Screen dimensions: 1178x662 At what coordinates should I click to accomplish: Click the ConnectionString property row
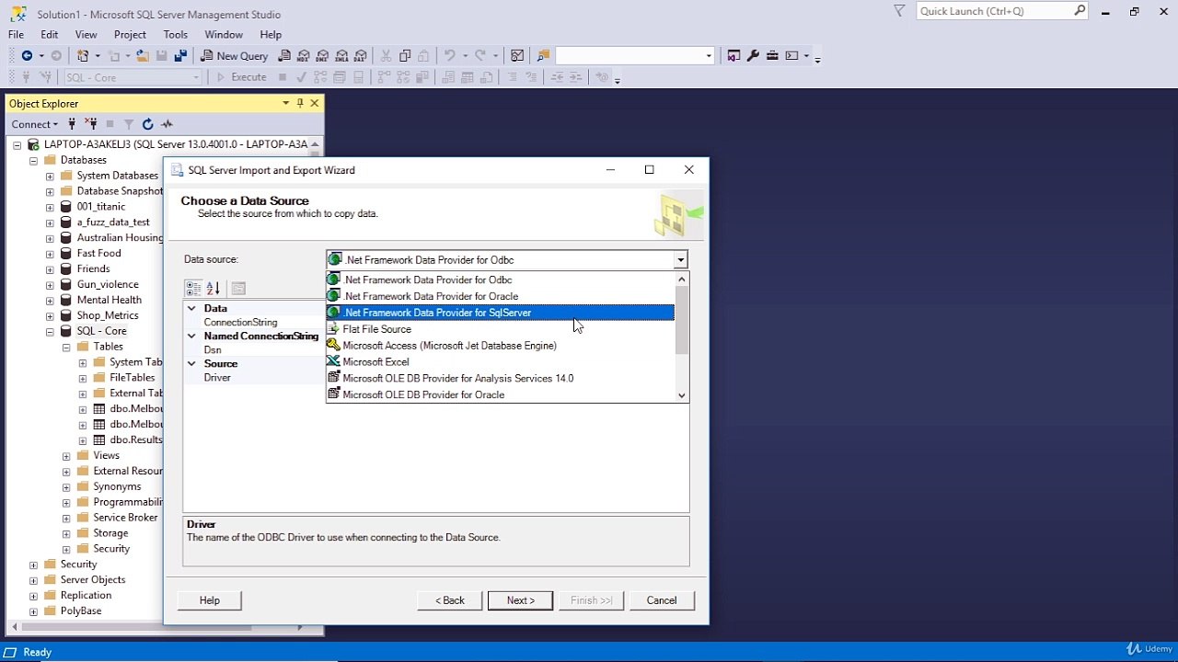point(256,323)
